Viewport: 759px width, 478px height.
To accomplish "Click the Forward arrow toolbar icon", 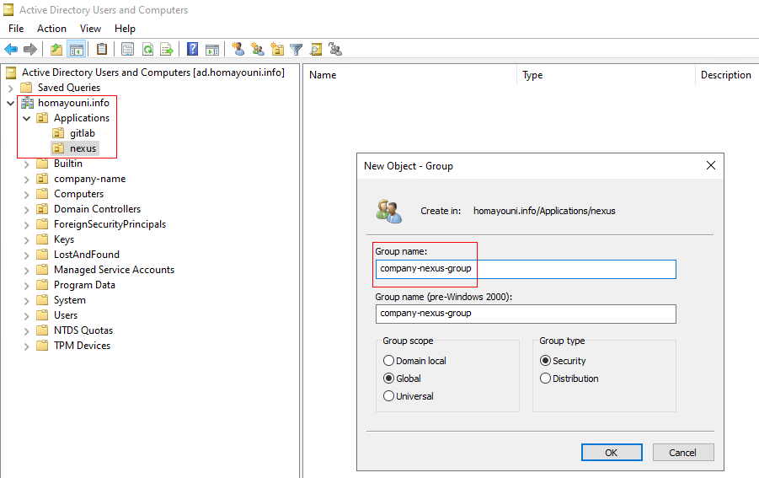I will tap(30, 49).
